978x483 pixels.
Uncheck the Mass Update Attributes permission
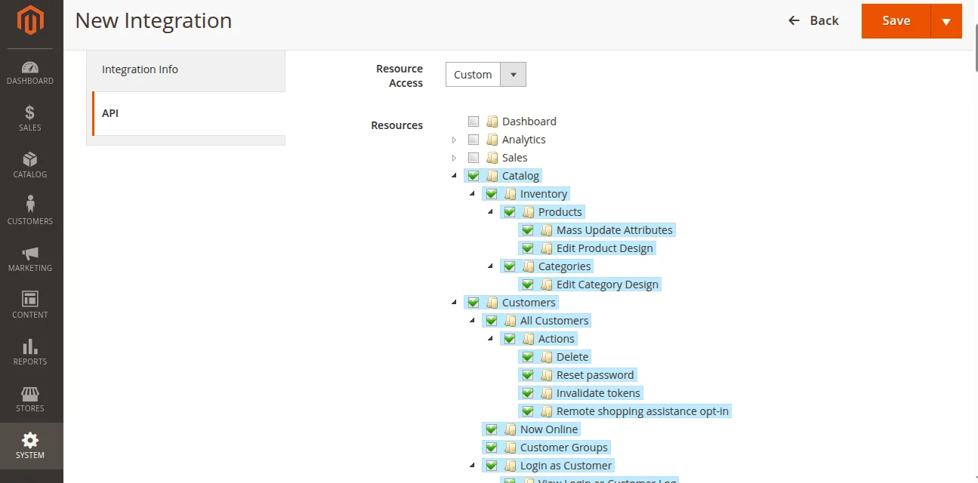click(527, 229)
